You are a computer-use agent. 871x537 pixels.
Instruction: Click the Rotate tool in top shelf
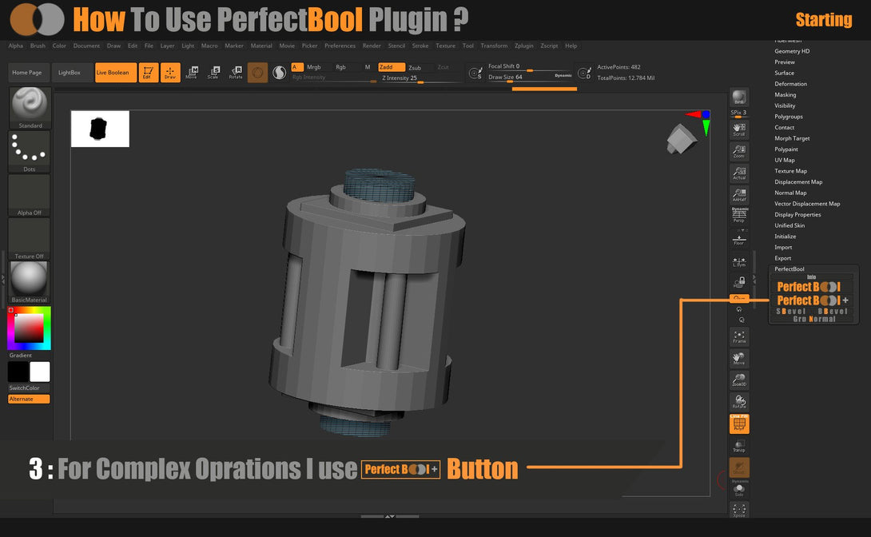236,73
